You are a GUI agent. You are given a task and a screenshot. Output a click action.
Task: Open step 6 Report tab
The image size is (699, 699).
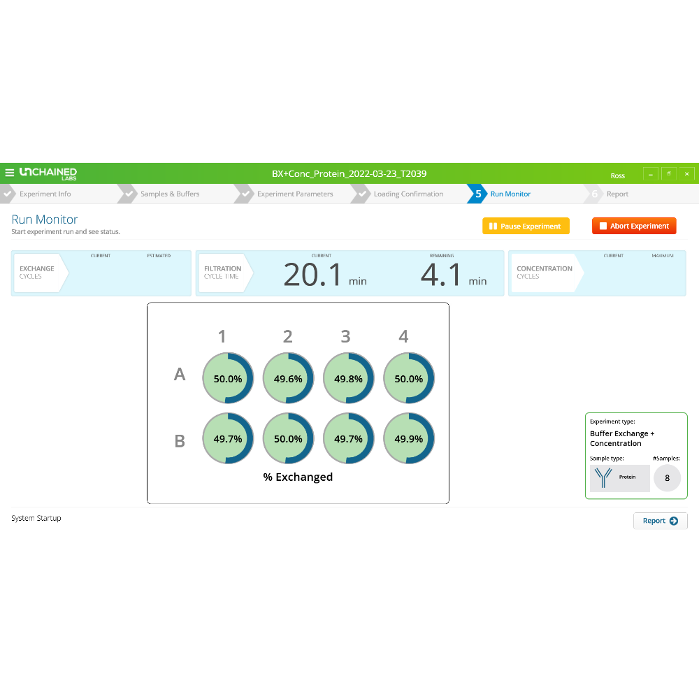coord(617,194)
